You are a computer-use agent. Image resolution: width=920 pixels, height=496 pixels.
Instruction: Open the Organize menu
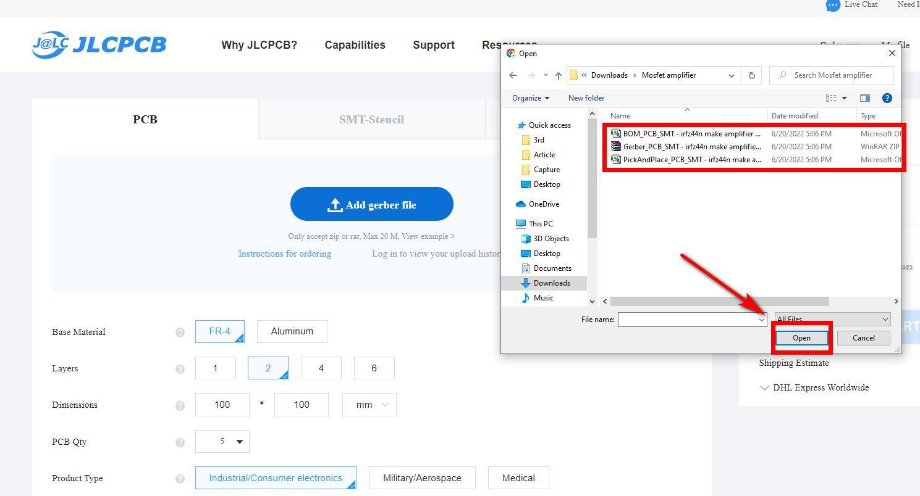(x=530, y=98)
